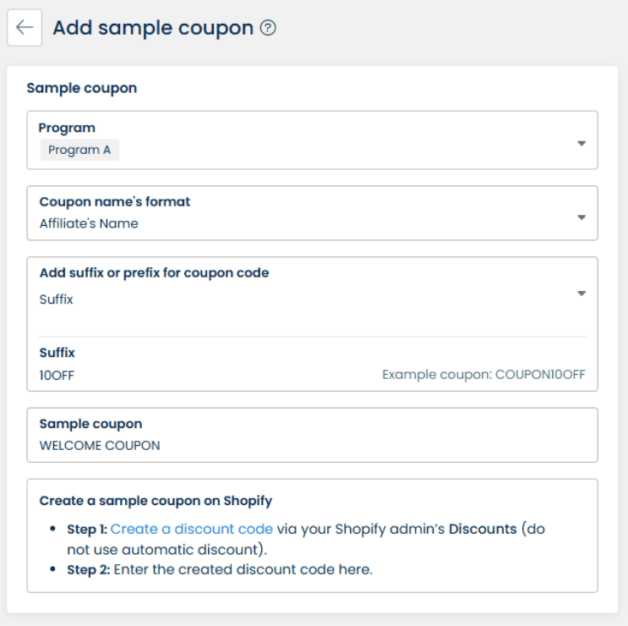Expand the Program dropdown arrow

[x=582, y=143]
